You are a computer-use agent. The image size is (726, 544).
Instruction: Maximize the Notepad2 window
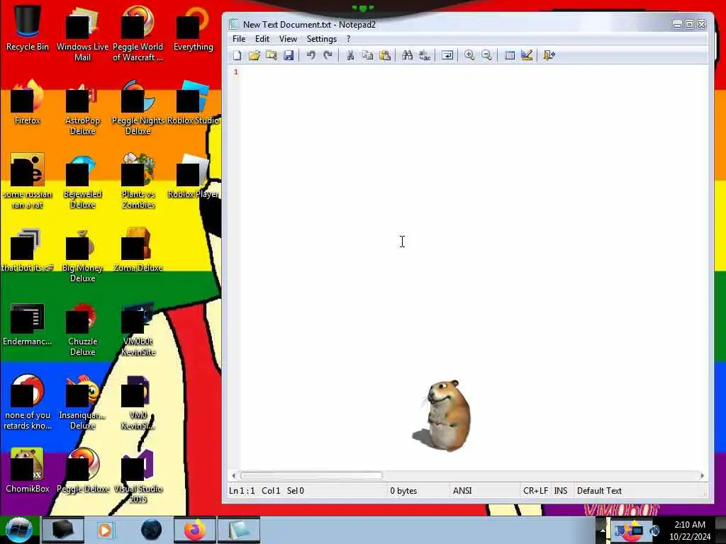click(689, 25)
